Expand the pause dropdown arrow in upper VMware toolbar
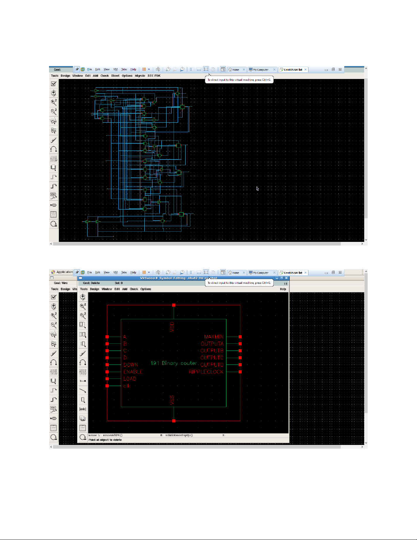Viewport: 417px width, 540px height. tap(149, 70)
